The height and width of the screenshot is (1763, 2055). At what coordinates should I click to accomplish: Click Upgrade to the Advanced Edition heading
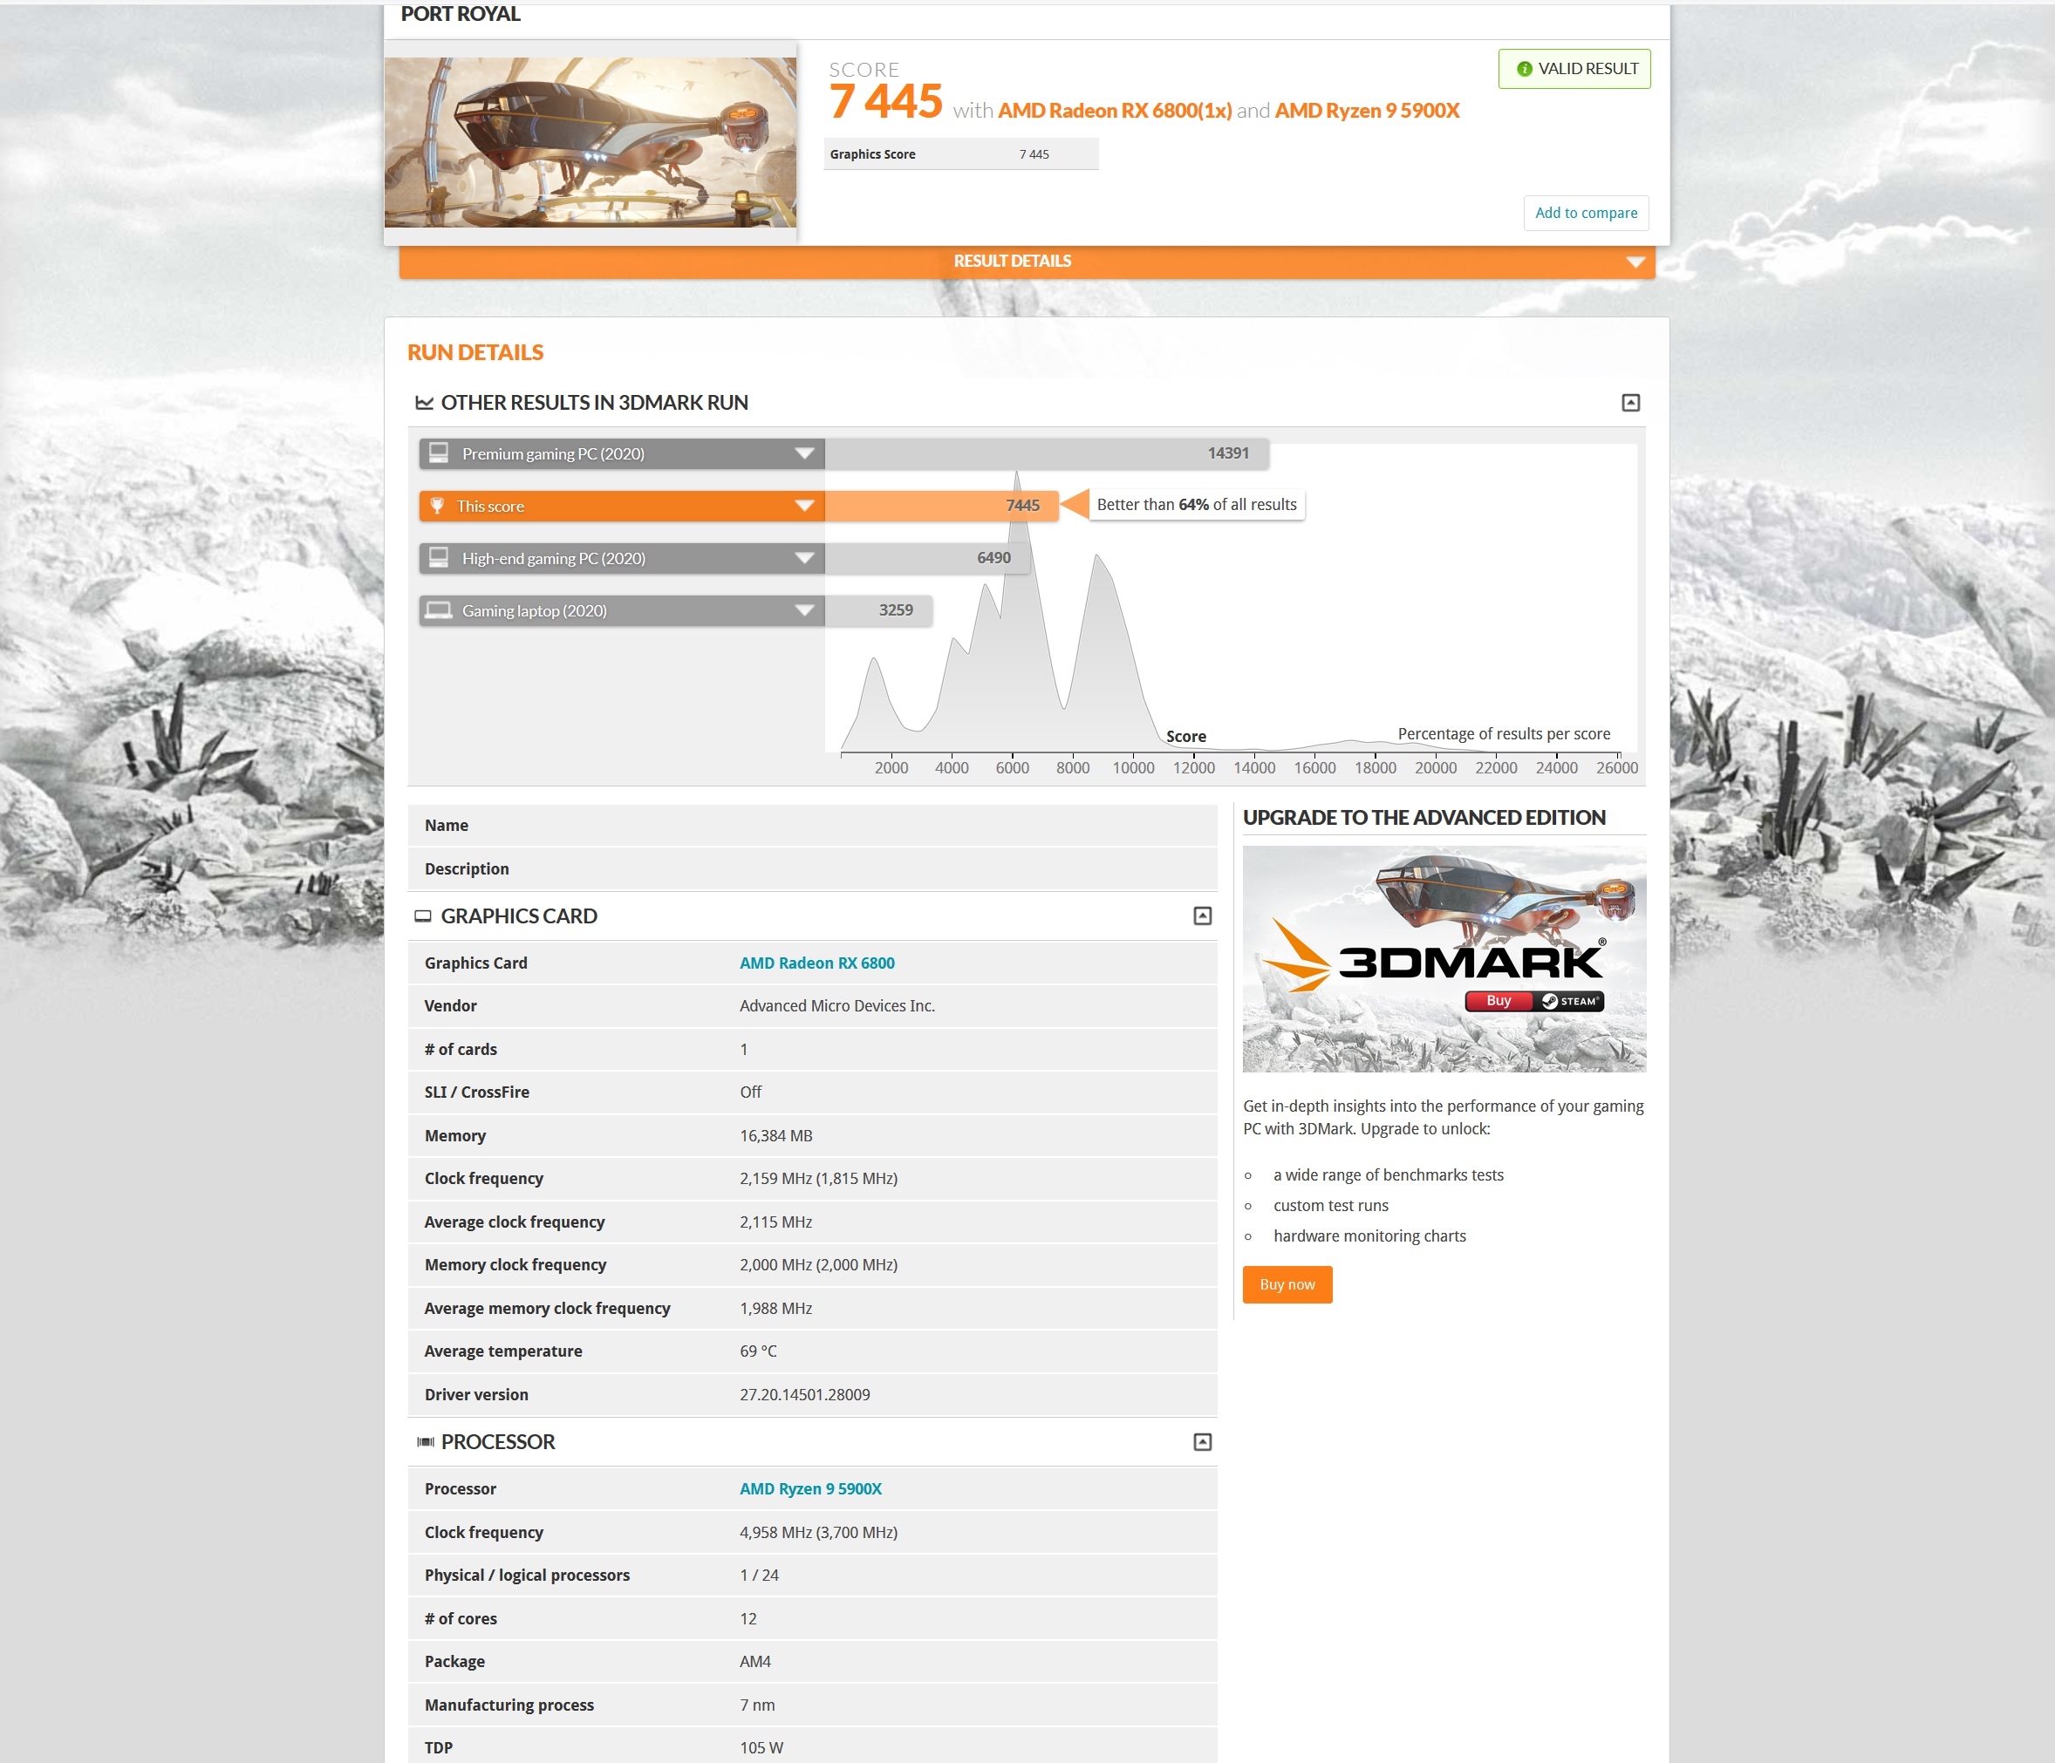(1424, 817)
